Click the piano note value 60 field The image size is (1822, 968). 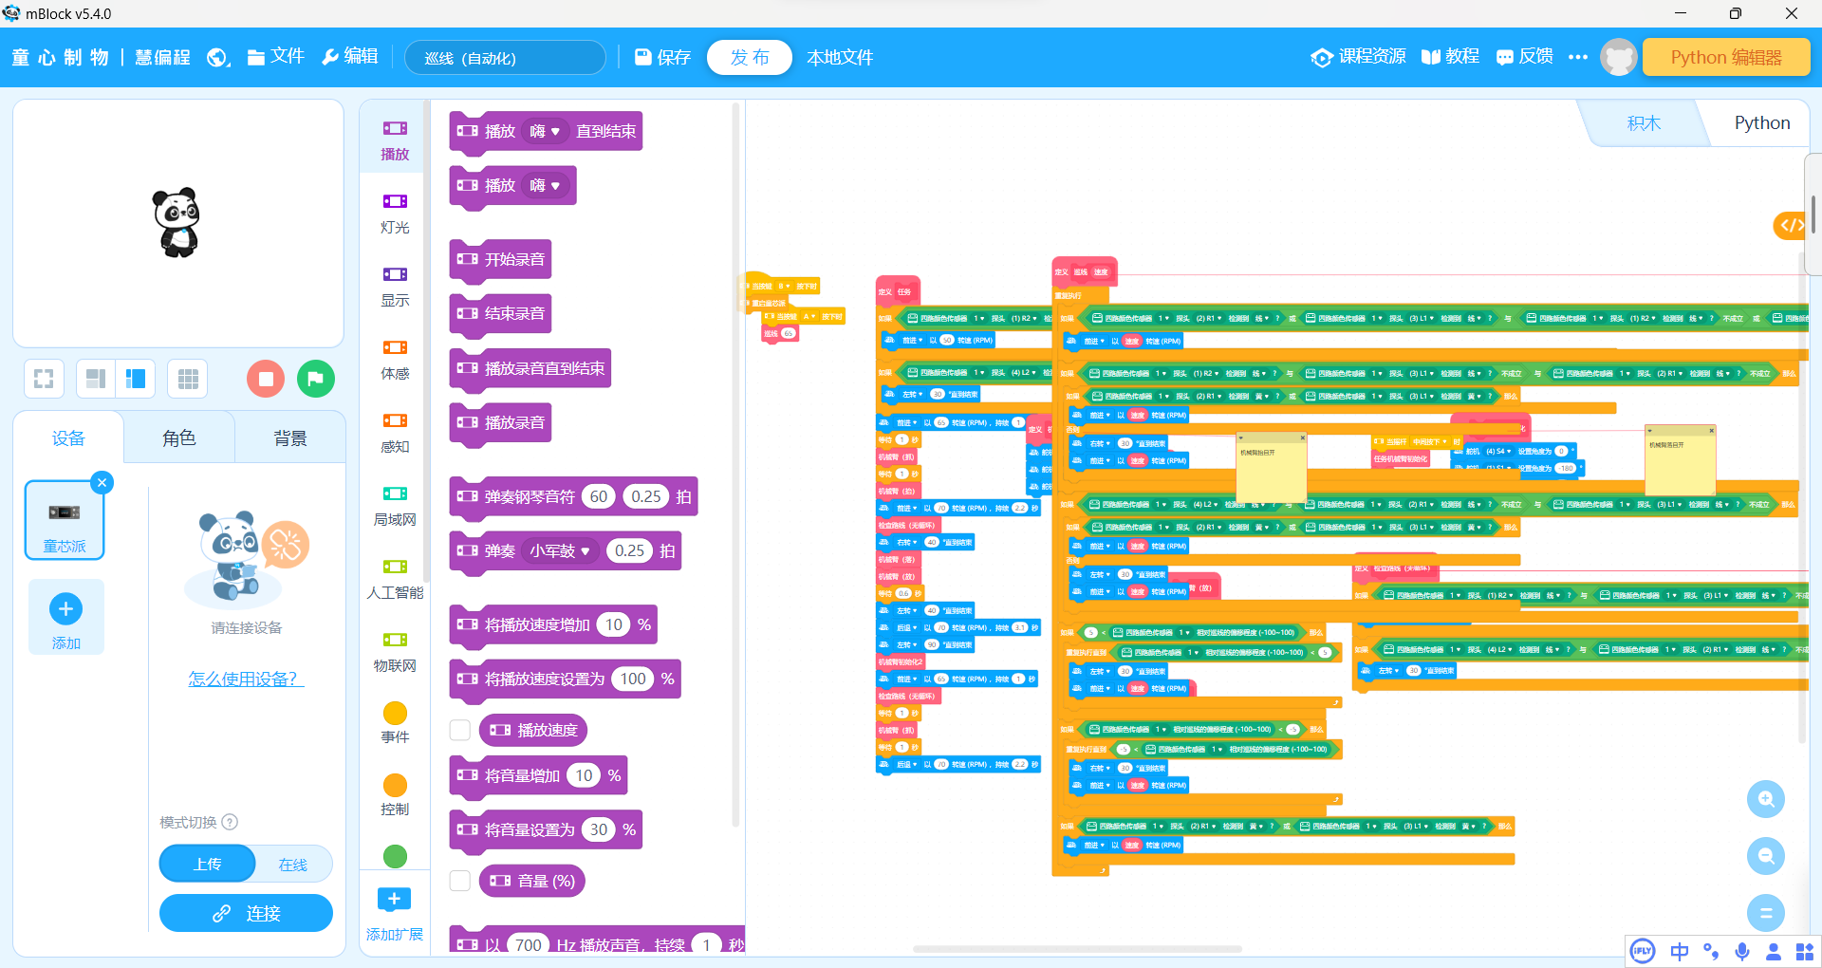tap(599, 496)
